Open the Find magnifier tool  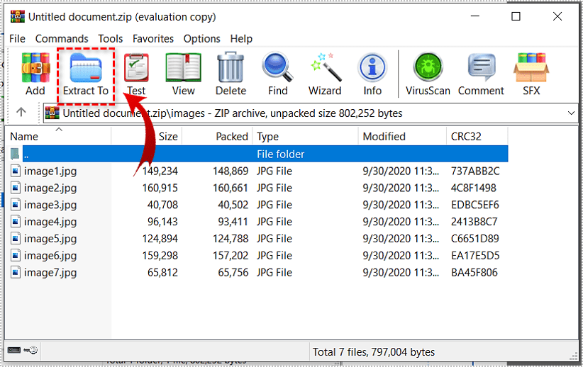click(277, 74)
